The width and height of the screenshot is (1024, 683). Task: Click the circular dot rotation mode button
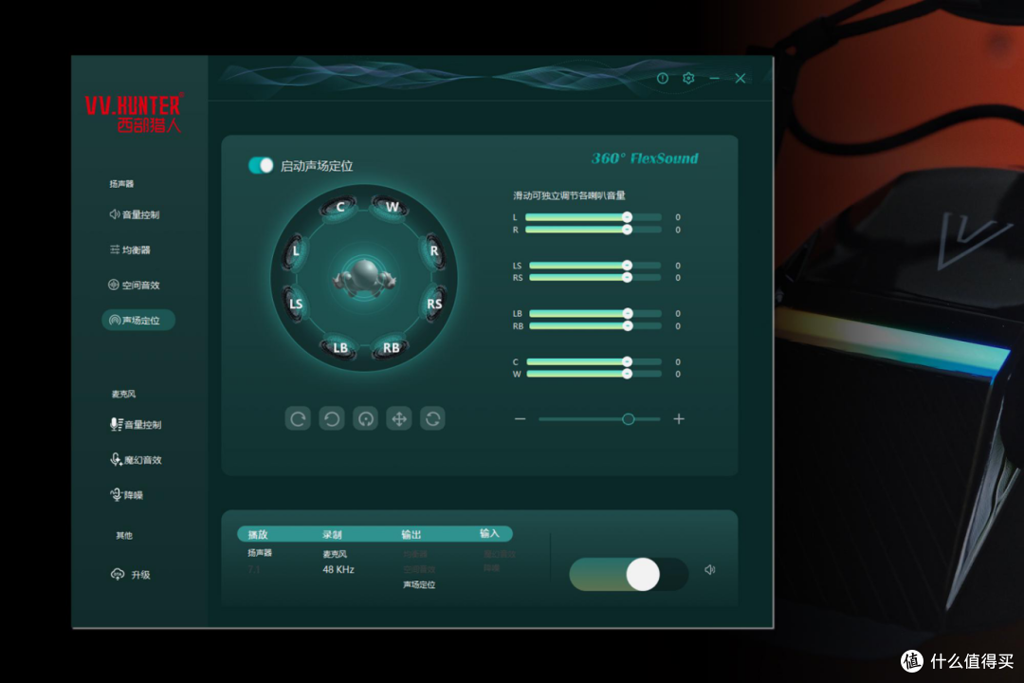[366, 418]
